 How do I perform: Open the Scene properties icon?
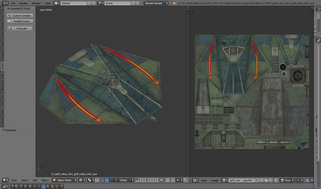point(21,186)
